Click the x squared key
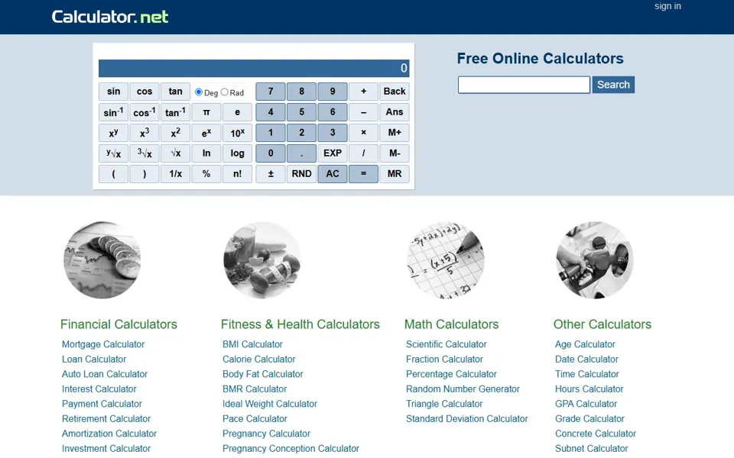This screenshot has width=734, height=458. coord(175,133)
